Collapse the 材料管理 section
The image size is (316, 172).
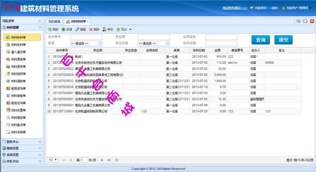40,28
